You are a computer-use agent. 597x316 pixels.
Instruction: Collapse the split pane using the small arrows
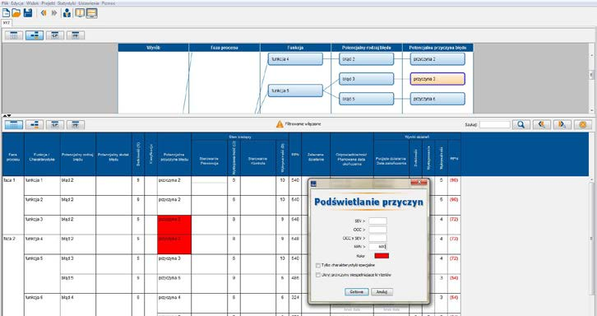tap(7, 115)
